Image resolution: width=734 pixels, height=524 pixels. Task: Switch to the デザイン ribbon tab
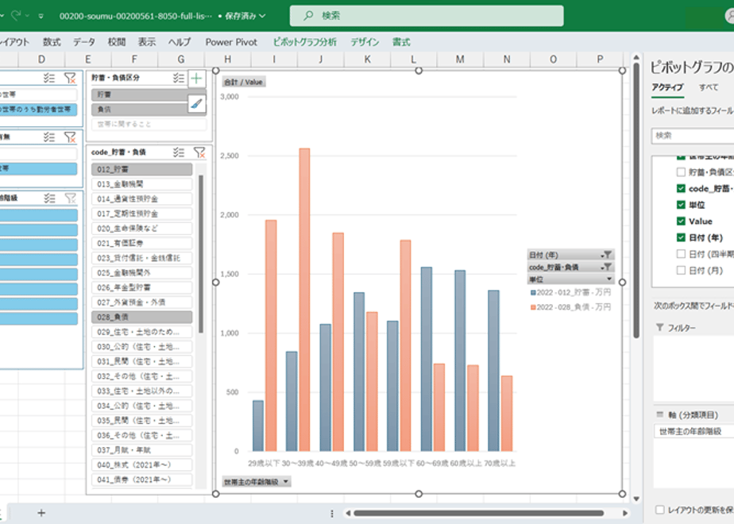tap(365, 42)
